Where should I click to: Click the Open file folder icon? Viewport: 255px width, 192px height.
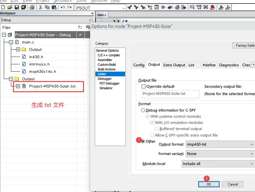(x=10, y=7)
